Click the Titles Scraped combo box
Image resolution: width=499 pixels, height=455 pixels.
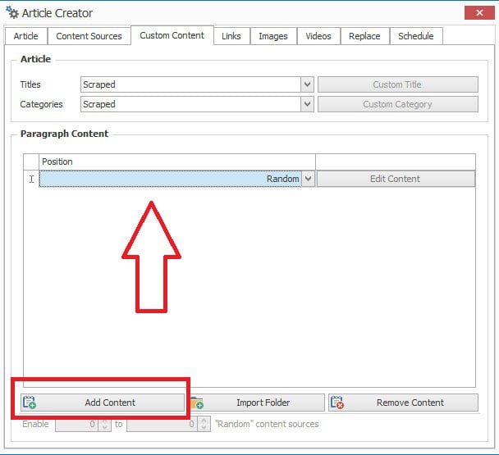[x=197, y=84]
